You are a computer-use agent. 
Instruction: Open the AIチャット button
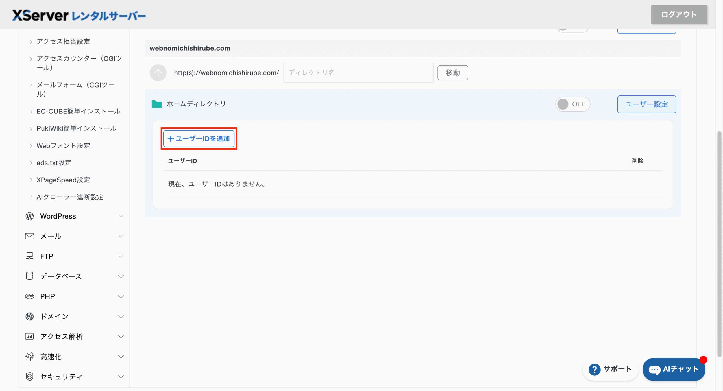[x=674, y=369]
